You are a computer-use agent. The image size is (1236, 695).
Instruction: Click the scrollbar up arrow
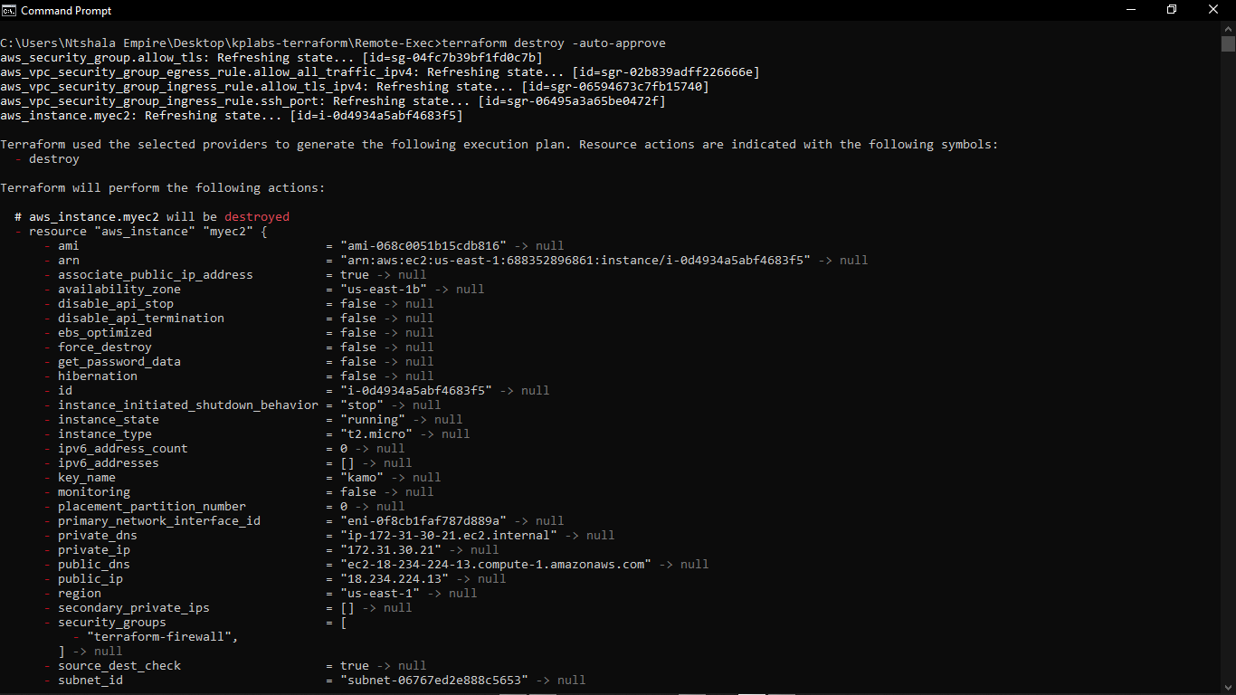(1228, 28)
